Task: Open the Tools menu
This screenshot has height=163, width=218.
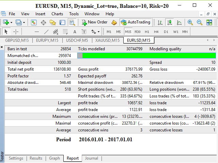Action: click(x=74, y=14)
